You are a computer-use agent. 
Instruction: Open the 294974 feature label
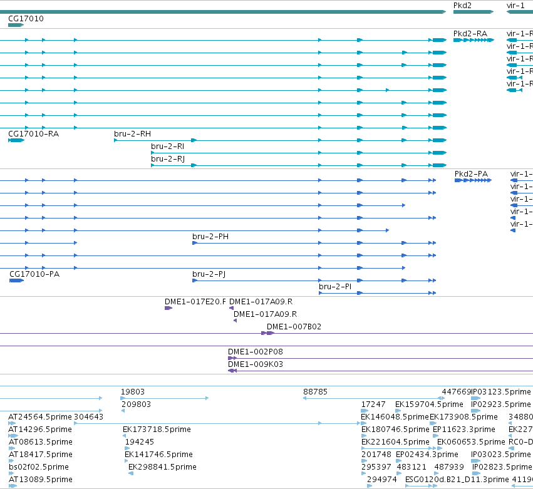(x=381, y=480)
